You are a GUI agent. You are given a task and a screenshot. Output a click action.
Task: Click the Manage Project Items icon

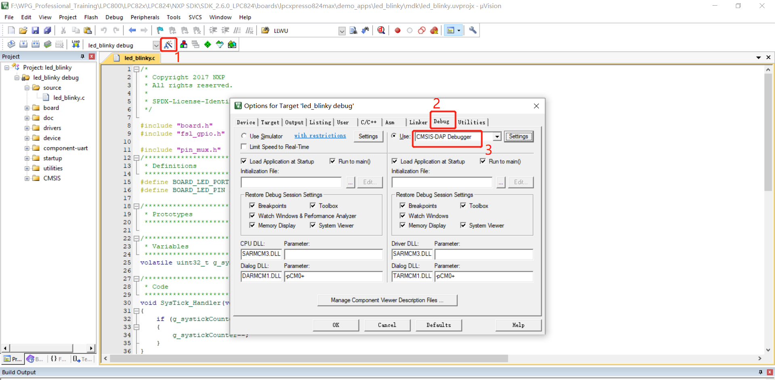tap(184, 44)
